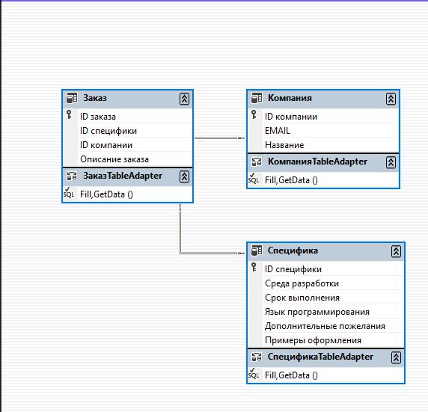
Task: Collapse the Специфика table columns
Action: [396, 251]
